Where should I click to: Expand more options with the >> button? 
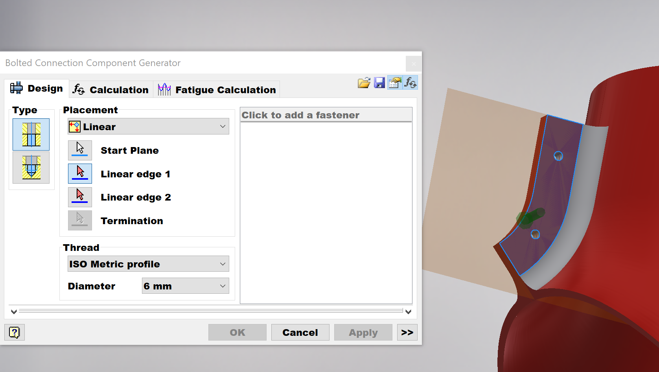tap(407, 332)
